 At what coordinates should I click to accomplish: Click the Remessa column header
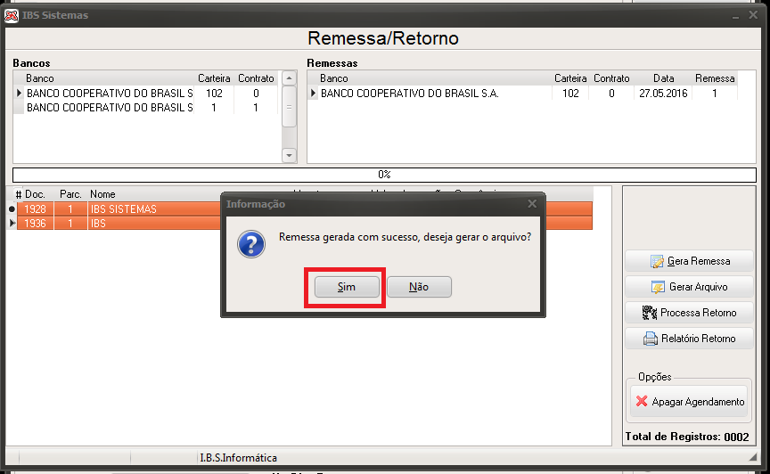tap(715, 78)
